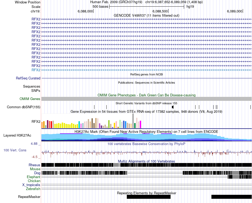
Task: Click the Common dbSNP(155) label
Action: click(23, 107)
